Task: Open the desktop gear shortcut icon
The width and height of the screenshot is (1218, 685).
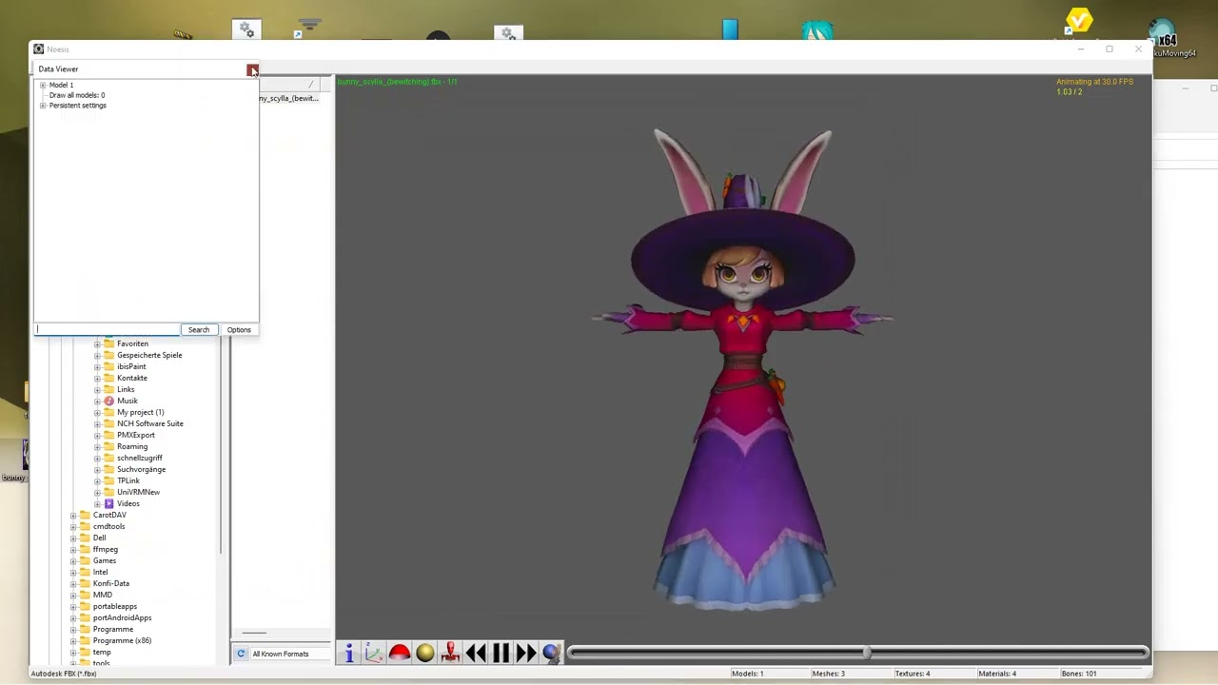Action: point(246,29)
